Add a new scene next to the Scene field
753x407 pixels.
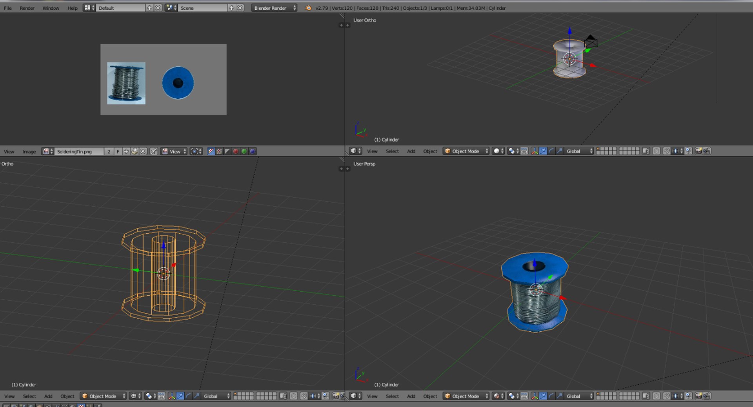pyautogui.click(x=231, y=8)
